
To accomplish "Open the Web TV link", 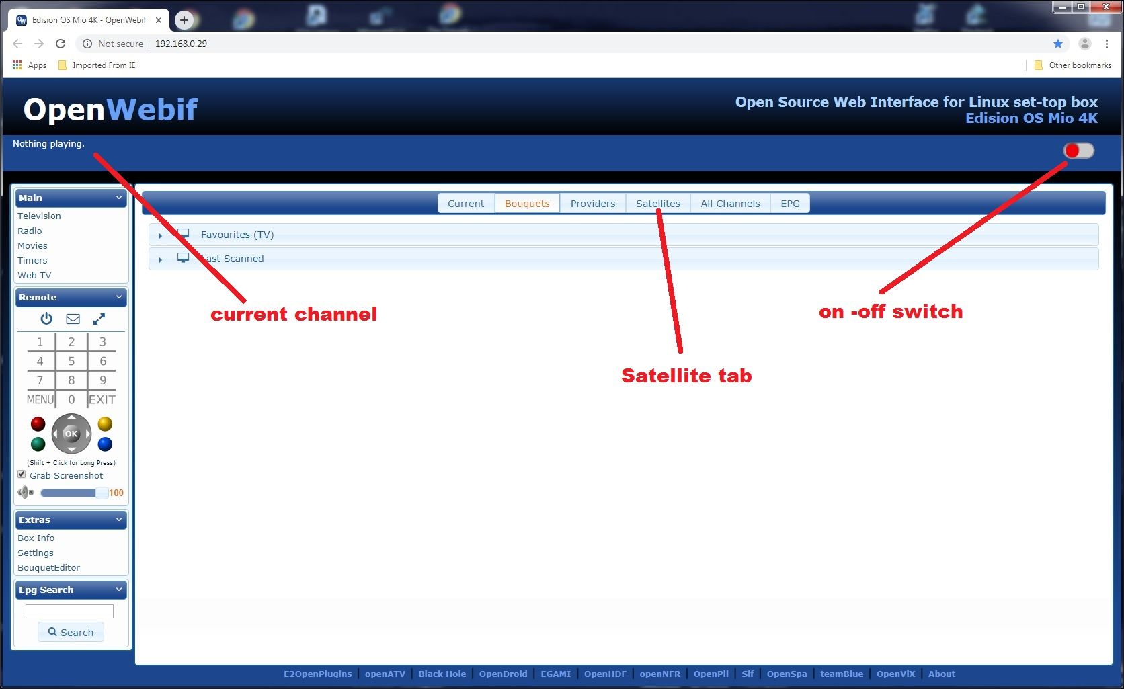I will pos(34,275).
